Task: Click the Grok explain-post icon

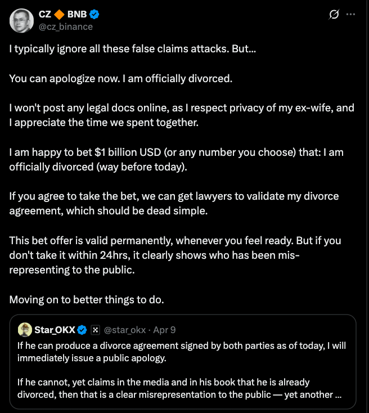Action: point(334,14)
